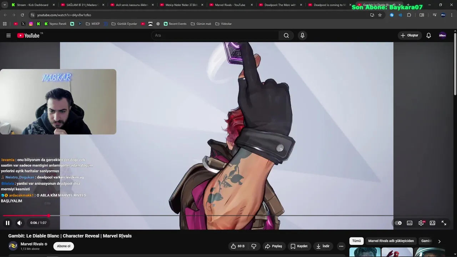Open the X (Twitter) bookmark

[23, 24]
